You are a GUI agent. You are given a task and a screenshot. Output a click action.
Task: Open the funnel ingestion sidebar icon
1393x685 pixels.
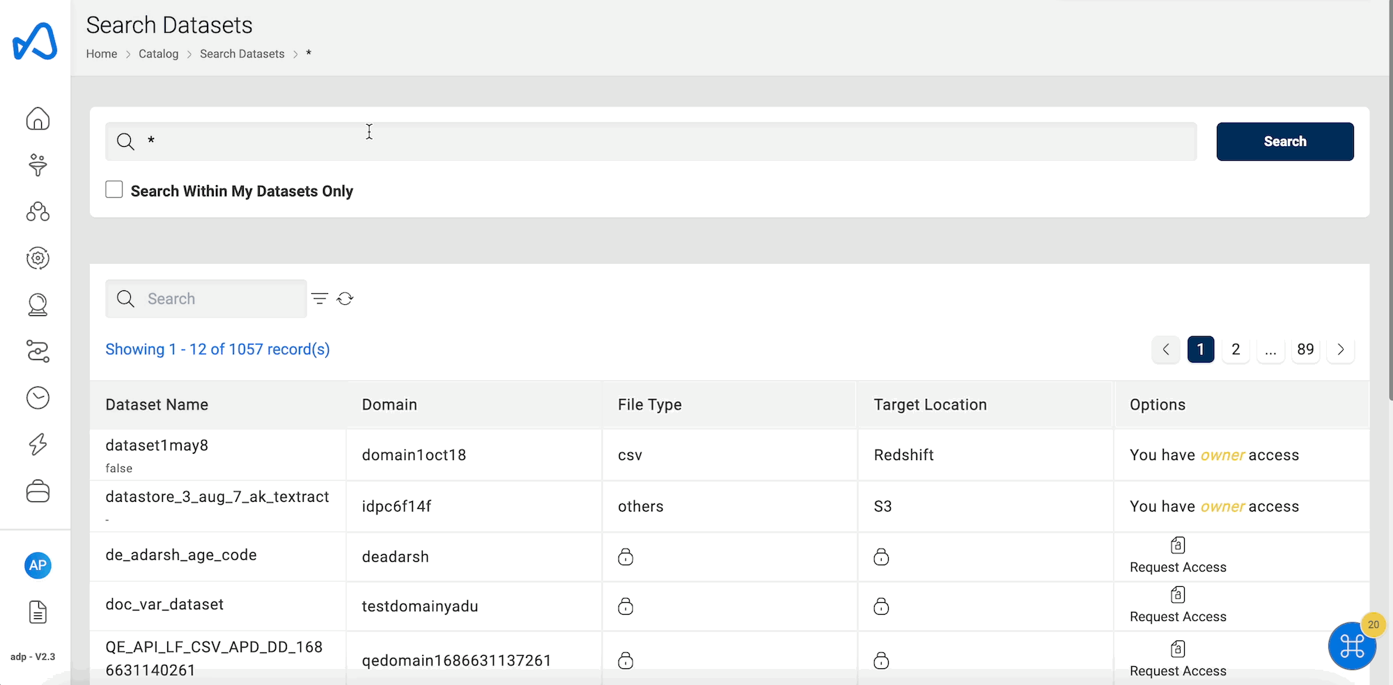(x=38, y=165)
